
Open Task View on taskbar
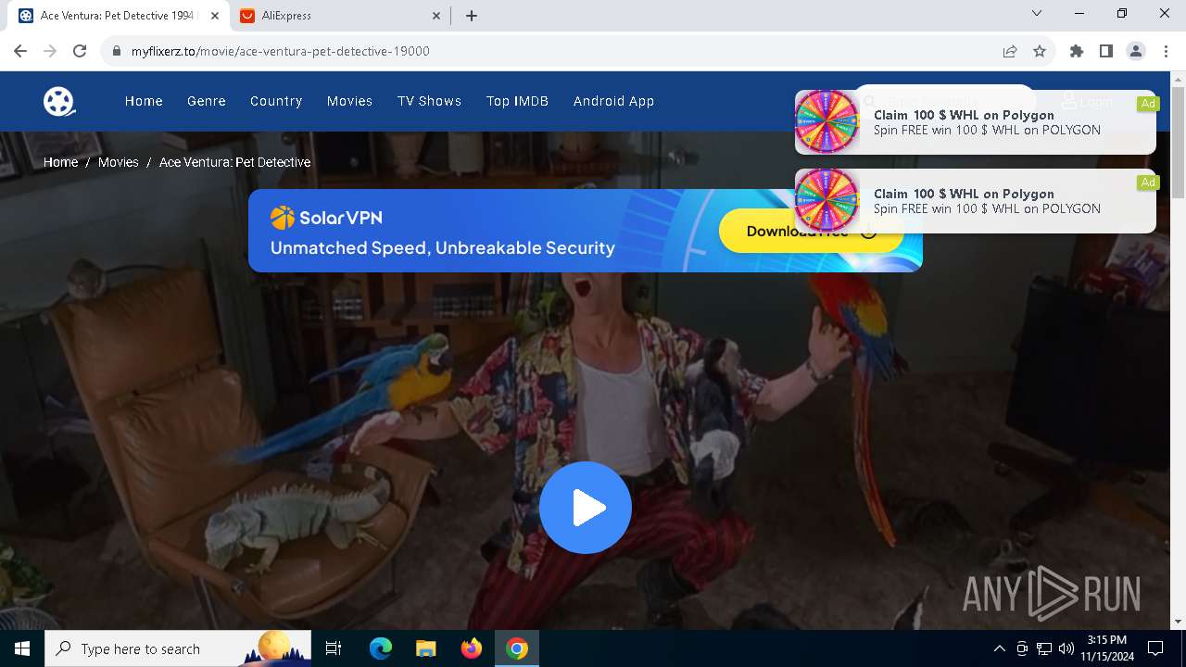pos(334,648)
